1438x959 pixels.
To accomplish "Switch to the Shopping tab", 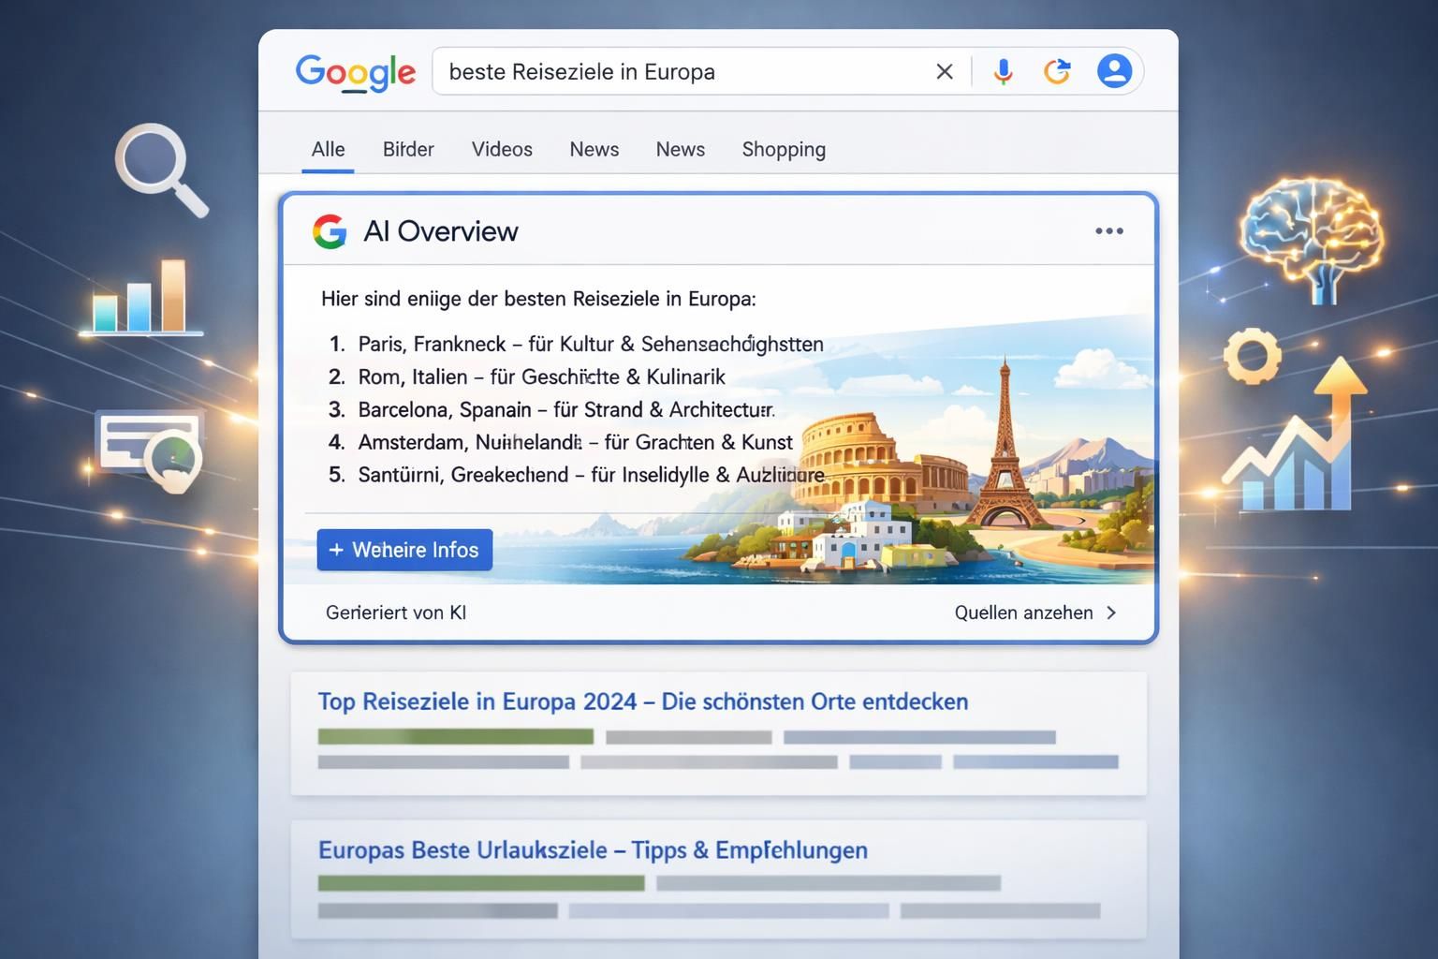I will (x=784, y=150).
